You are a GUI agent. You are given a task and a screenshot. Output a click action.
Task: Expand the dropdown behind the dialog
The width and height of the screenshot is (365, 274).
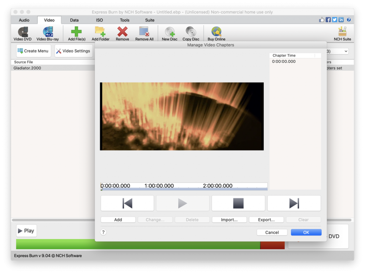pos(346,51)
